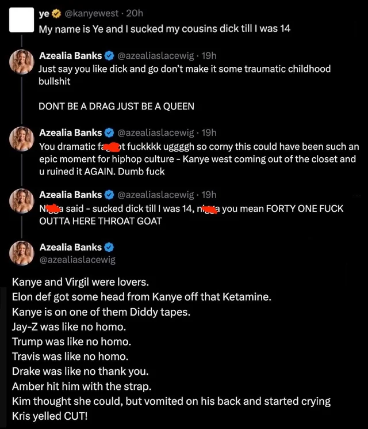Viewport: 368px width, 429px height.
Task: Open the "DONT BE A DRAG" tweet text
Action: (116, 106)
